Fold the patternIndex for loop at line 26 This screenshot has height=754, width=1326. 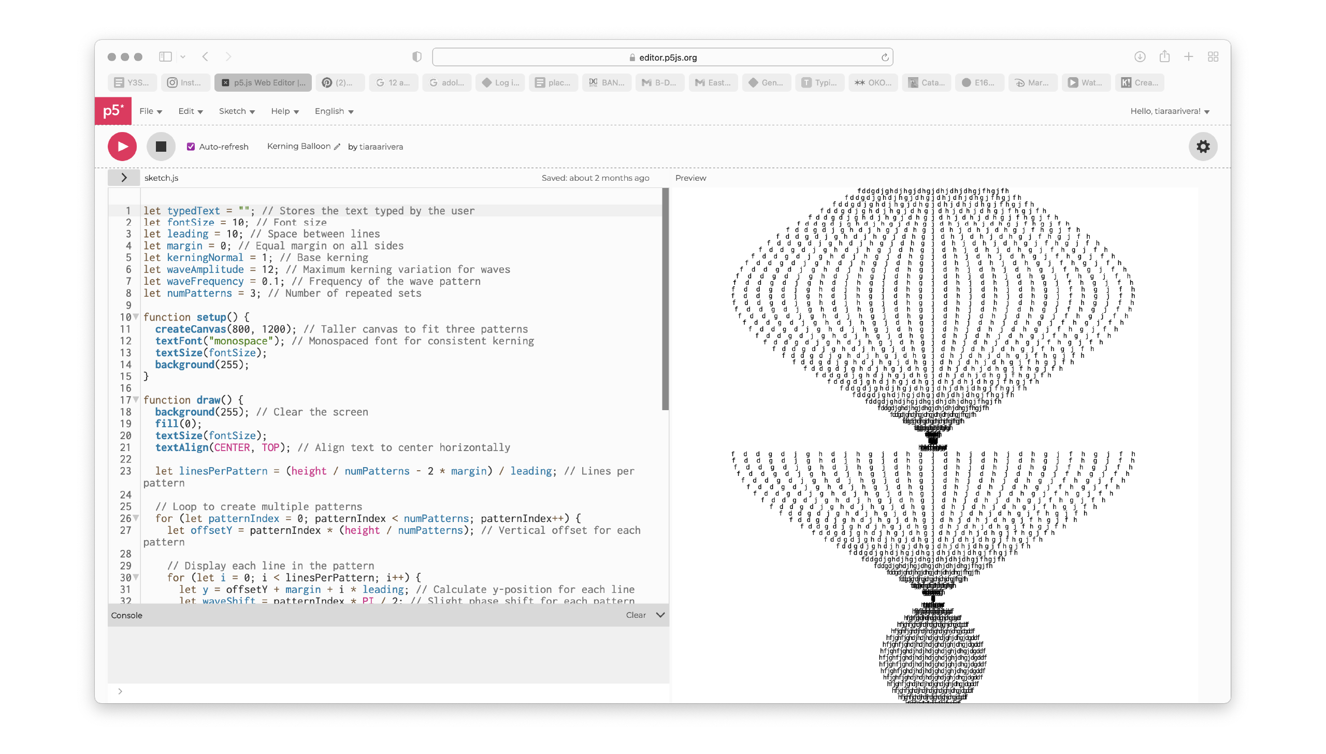(x=136, y=518)
